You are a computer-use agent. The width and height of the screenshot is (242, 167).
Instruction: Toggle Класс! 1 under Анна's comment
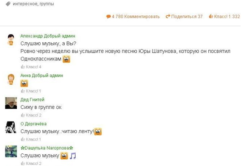[31, 91]
